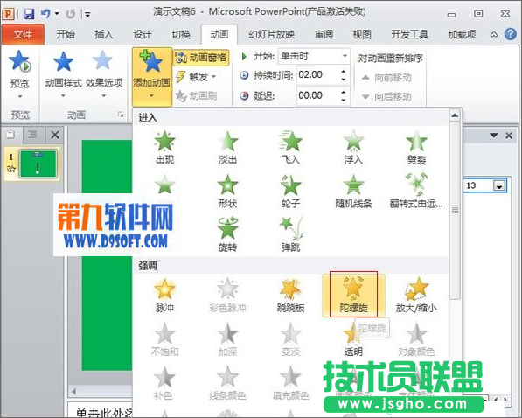Switch to the 开始 (Home) ribbon tab
Viewport: 522px width, 418px height.
66,34
